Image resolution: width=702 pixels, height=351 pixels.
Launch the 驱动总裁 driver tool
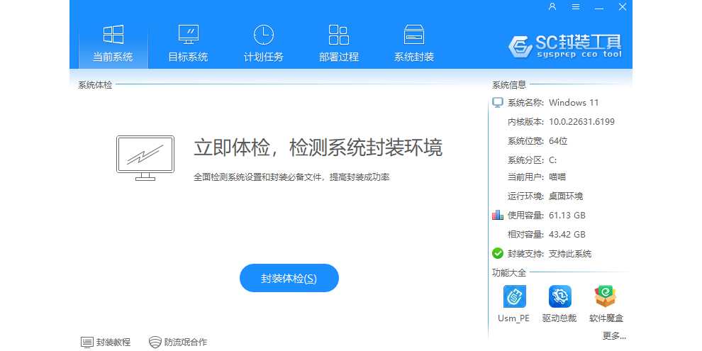tap(559, 297)
